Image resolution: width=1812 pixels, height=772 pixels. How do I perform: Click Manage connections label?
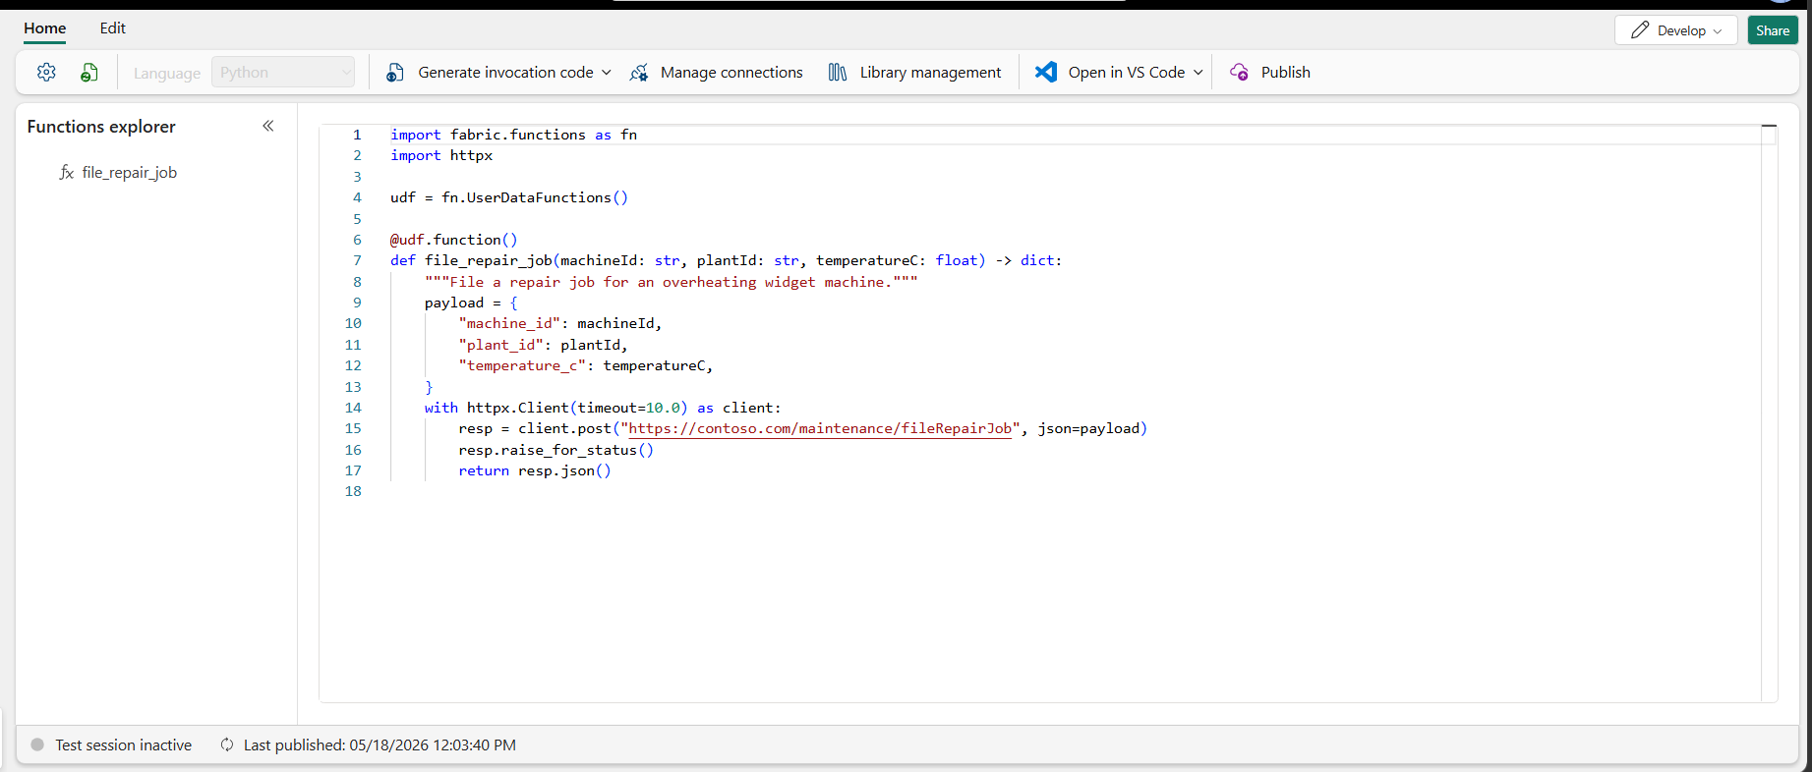coord(731,72)
